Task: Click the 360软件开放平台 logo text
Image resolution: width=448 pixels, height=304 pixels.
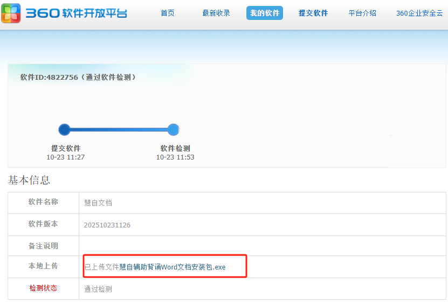Action: tap(77, 13)
